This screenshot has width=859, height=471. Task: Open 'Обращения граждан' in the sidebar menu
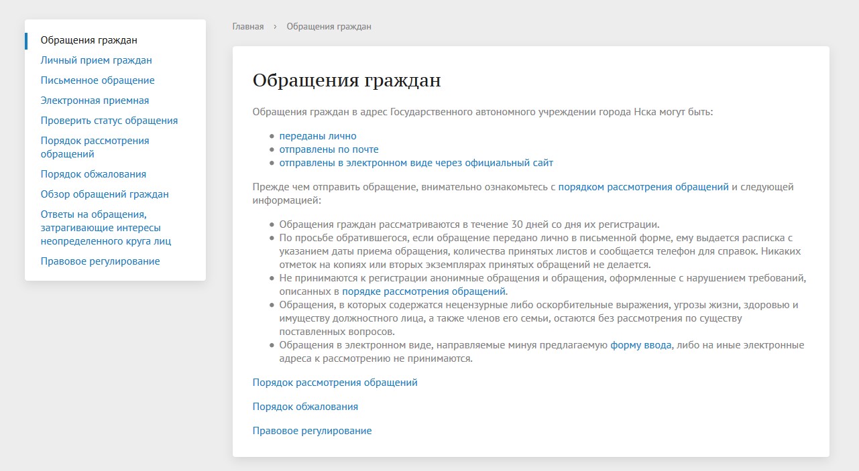(x=89, y=40)
